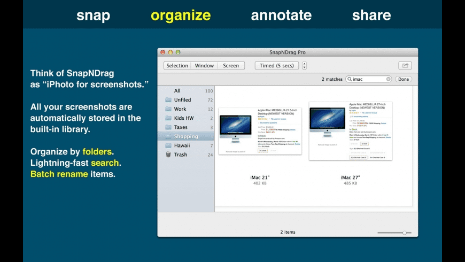
Task: Click Done to finish searching
Action: (x=404, y=79)
